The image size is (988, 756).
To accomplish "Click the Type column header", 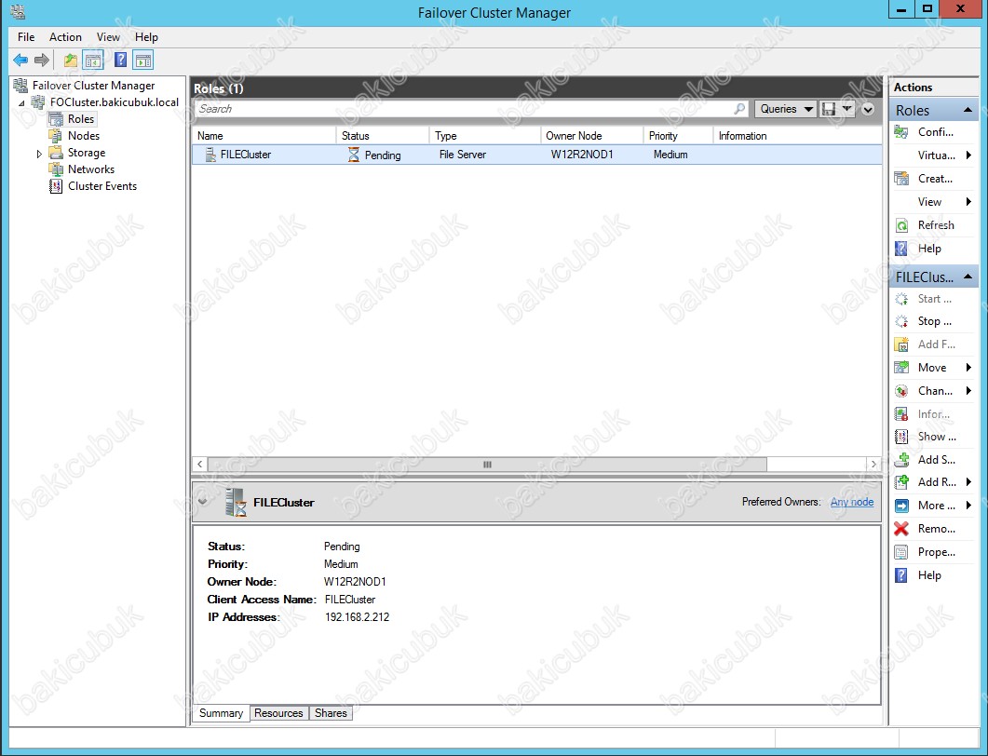I will [x=484, y=136].
